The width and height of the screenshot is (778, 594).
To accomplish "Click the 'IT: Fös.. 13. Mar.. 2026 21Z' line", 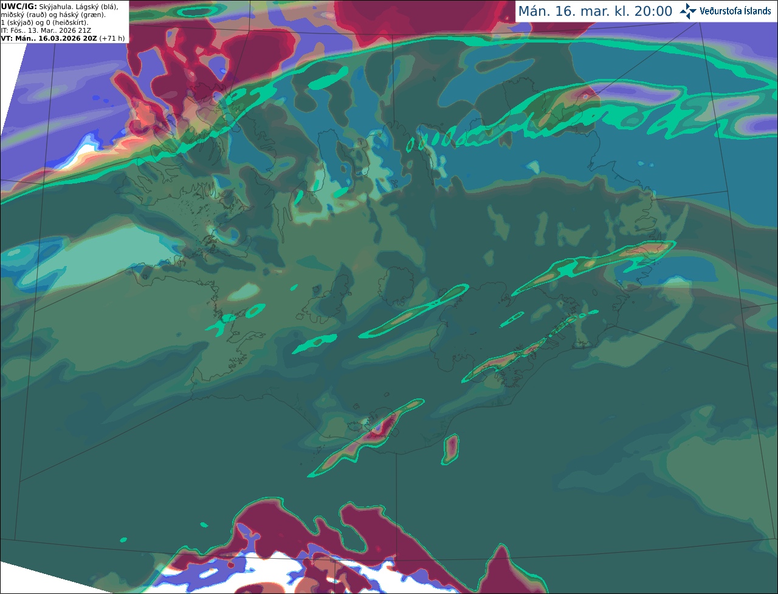I will pyautogui.click(x=45, y=30).
